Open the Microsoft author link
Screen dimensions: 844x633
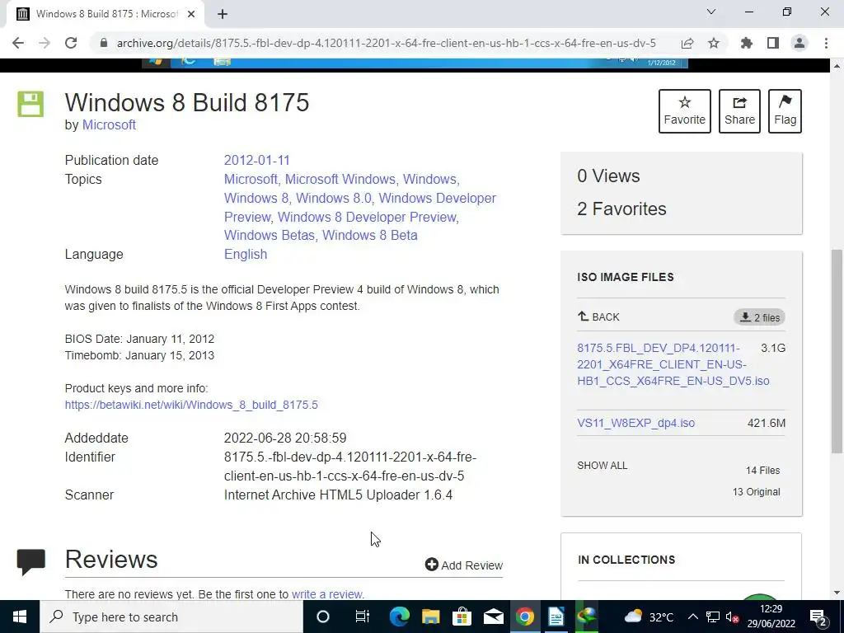(109, 125)
